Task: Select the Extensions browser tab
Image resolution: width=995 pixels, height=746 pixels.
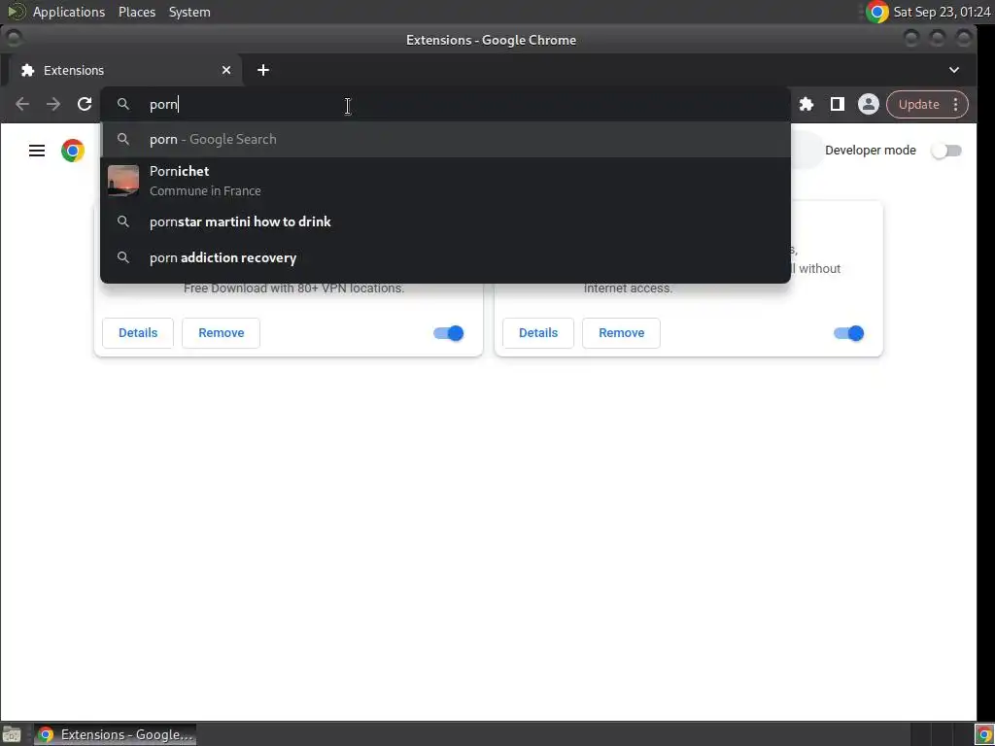Action: click(125, 70)
